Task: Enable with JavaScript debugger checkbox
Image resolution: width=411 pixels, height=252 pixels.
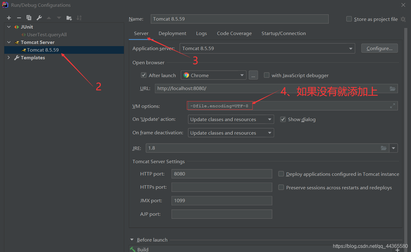Action: click(267, 75)
